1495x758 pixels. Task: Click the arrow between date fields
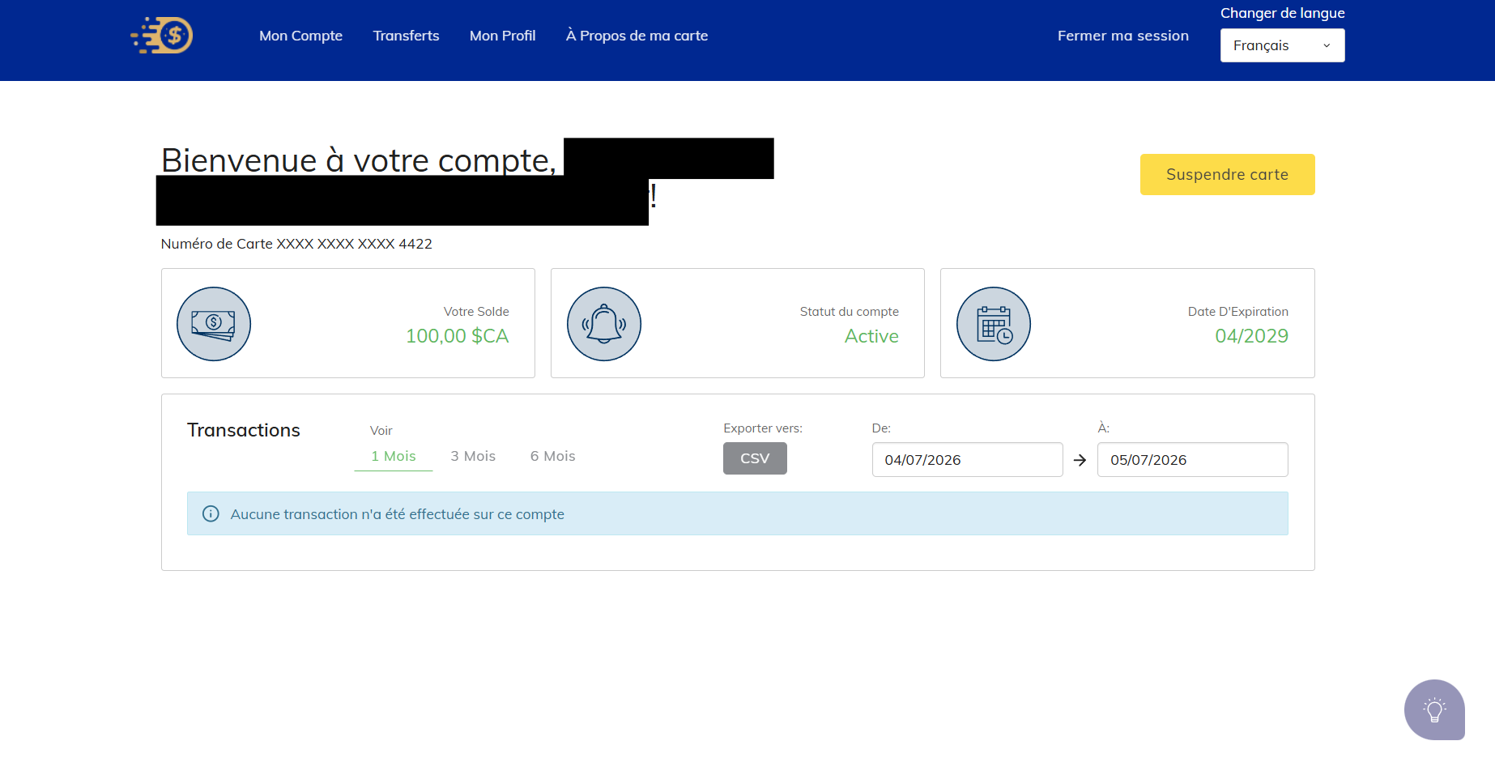pyautogui.click(x=1080, y=460)
